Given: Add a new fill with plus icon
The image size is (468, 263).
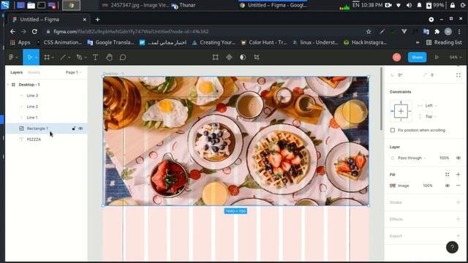Looking at the screenshot, I should pos(458,175).
